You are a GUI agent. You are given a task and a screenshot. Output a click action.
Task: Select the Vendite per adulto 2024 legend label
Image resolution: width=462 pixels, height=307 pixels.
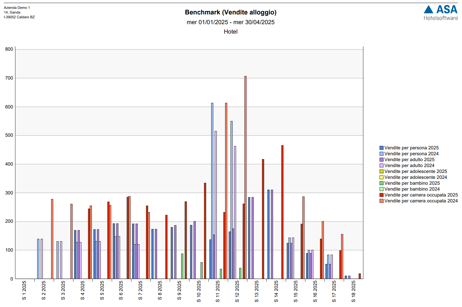[409, 166]
